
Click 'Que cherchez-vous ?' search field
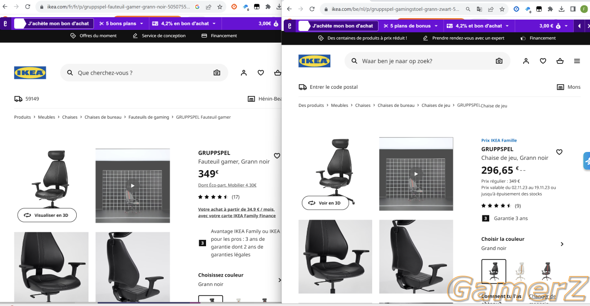pyautogui.click(x=144, y=73)
